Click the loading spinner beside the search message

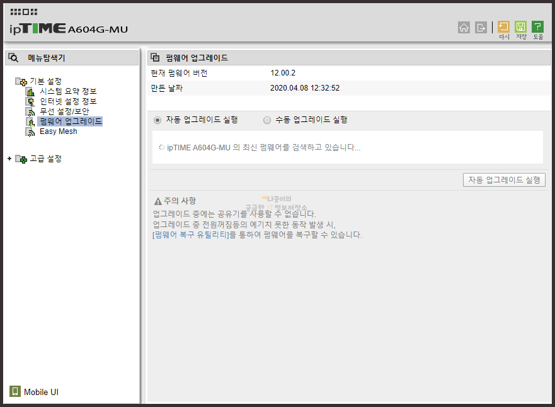coord(161,147)
